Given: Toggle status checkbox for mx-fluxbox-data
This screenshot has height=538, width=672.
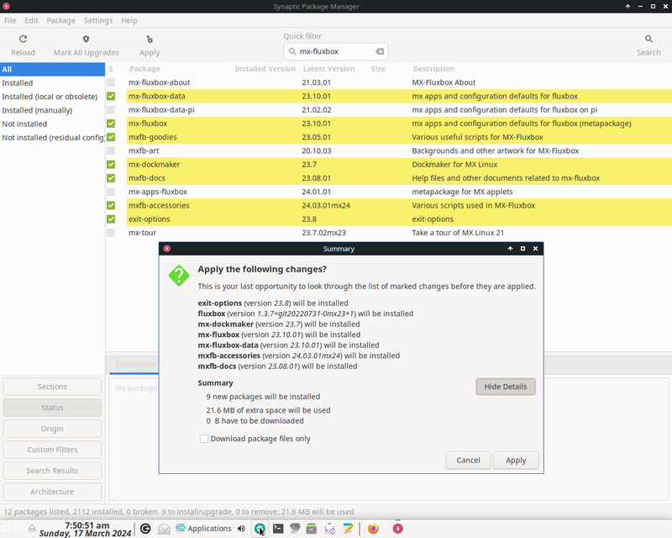Looking at the screenshot, I should pos(111,96).
